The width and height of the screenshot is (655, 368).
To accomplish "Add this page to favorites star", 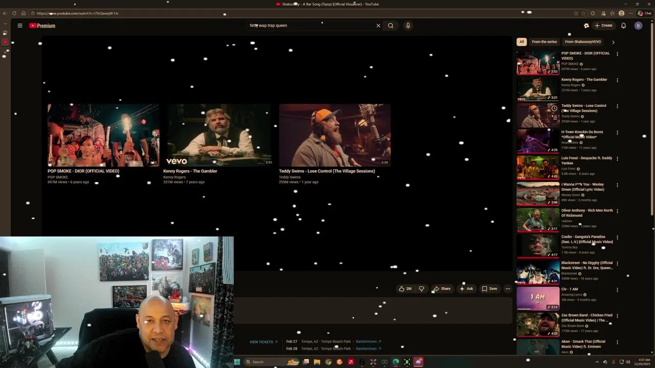I will [x=583, y=13].
